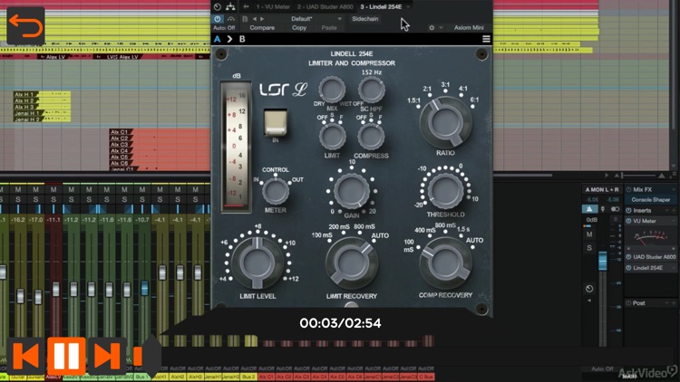Click the Compare button
This screenshot has height=382, width=680.
point(262,28)
